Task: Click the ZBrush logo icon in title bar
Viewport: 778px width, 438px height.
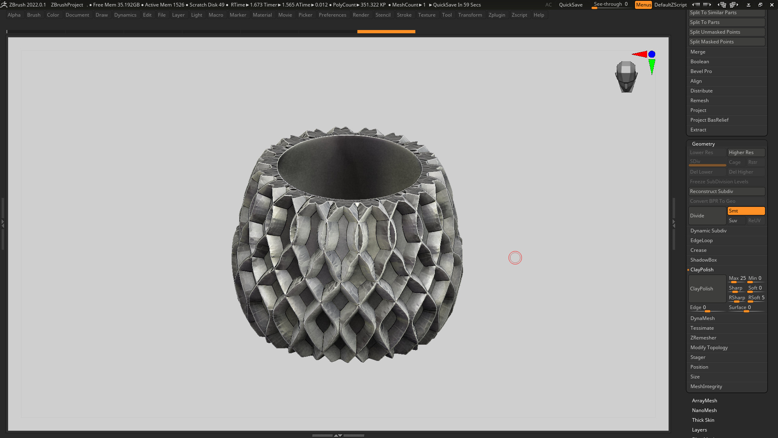Action: [4, 4]
